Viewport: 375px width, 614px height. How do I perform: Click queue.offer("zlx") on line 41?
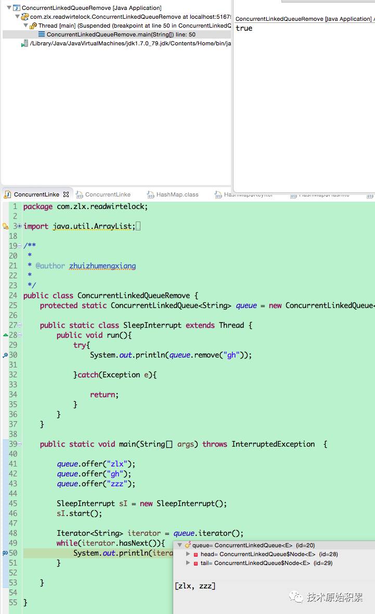coord(96,464)
